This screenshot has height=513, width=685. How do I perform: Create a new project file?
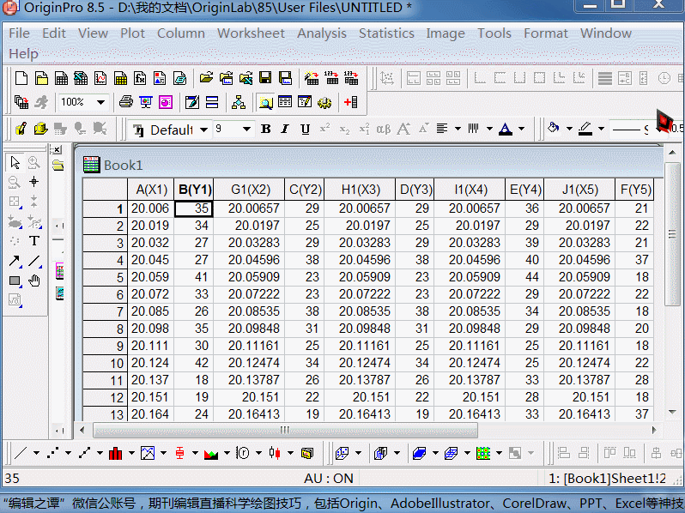[20, 78]
